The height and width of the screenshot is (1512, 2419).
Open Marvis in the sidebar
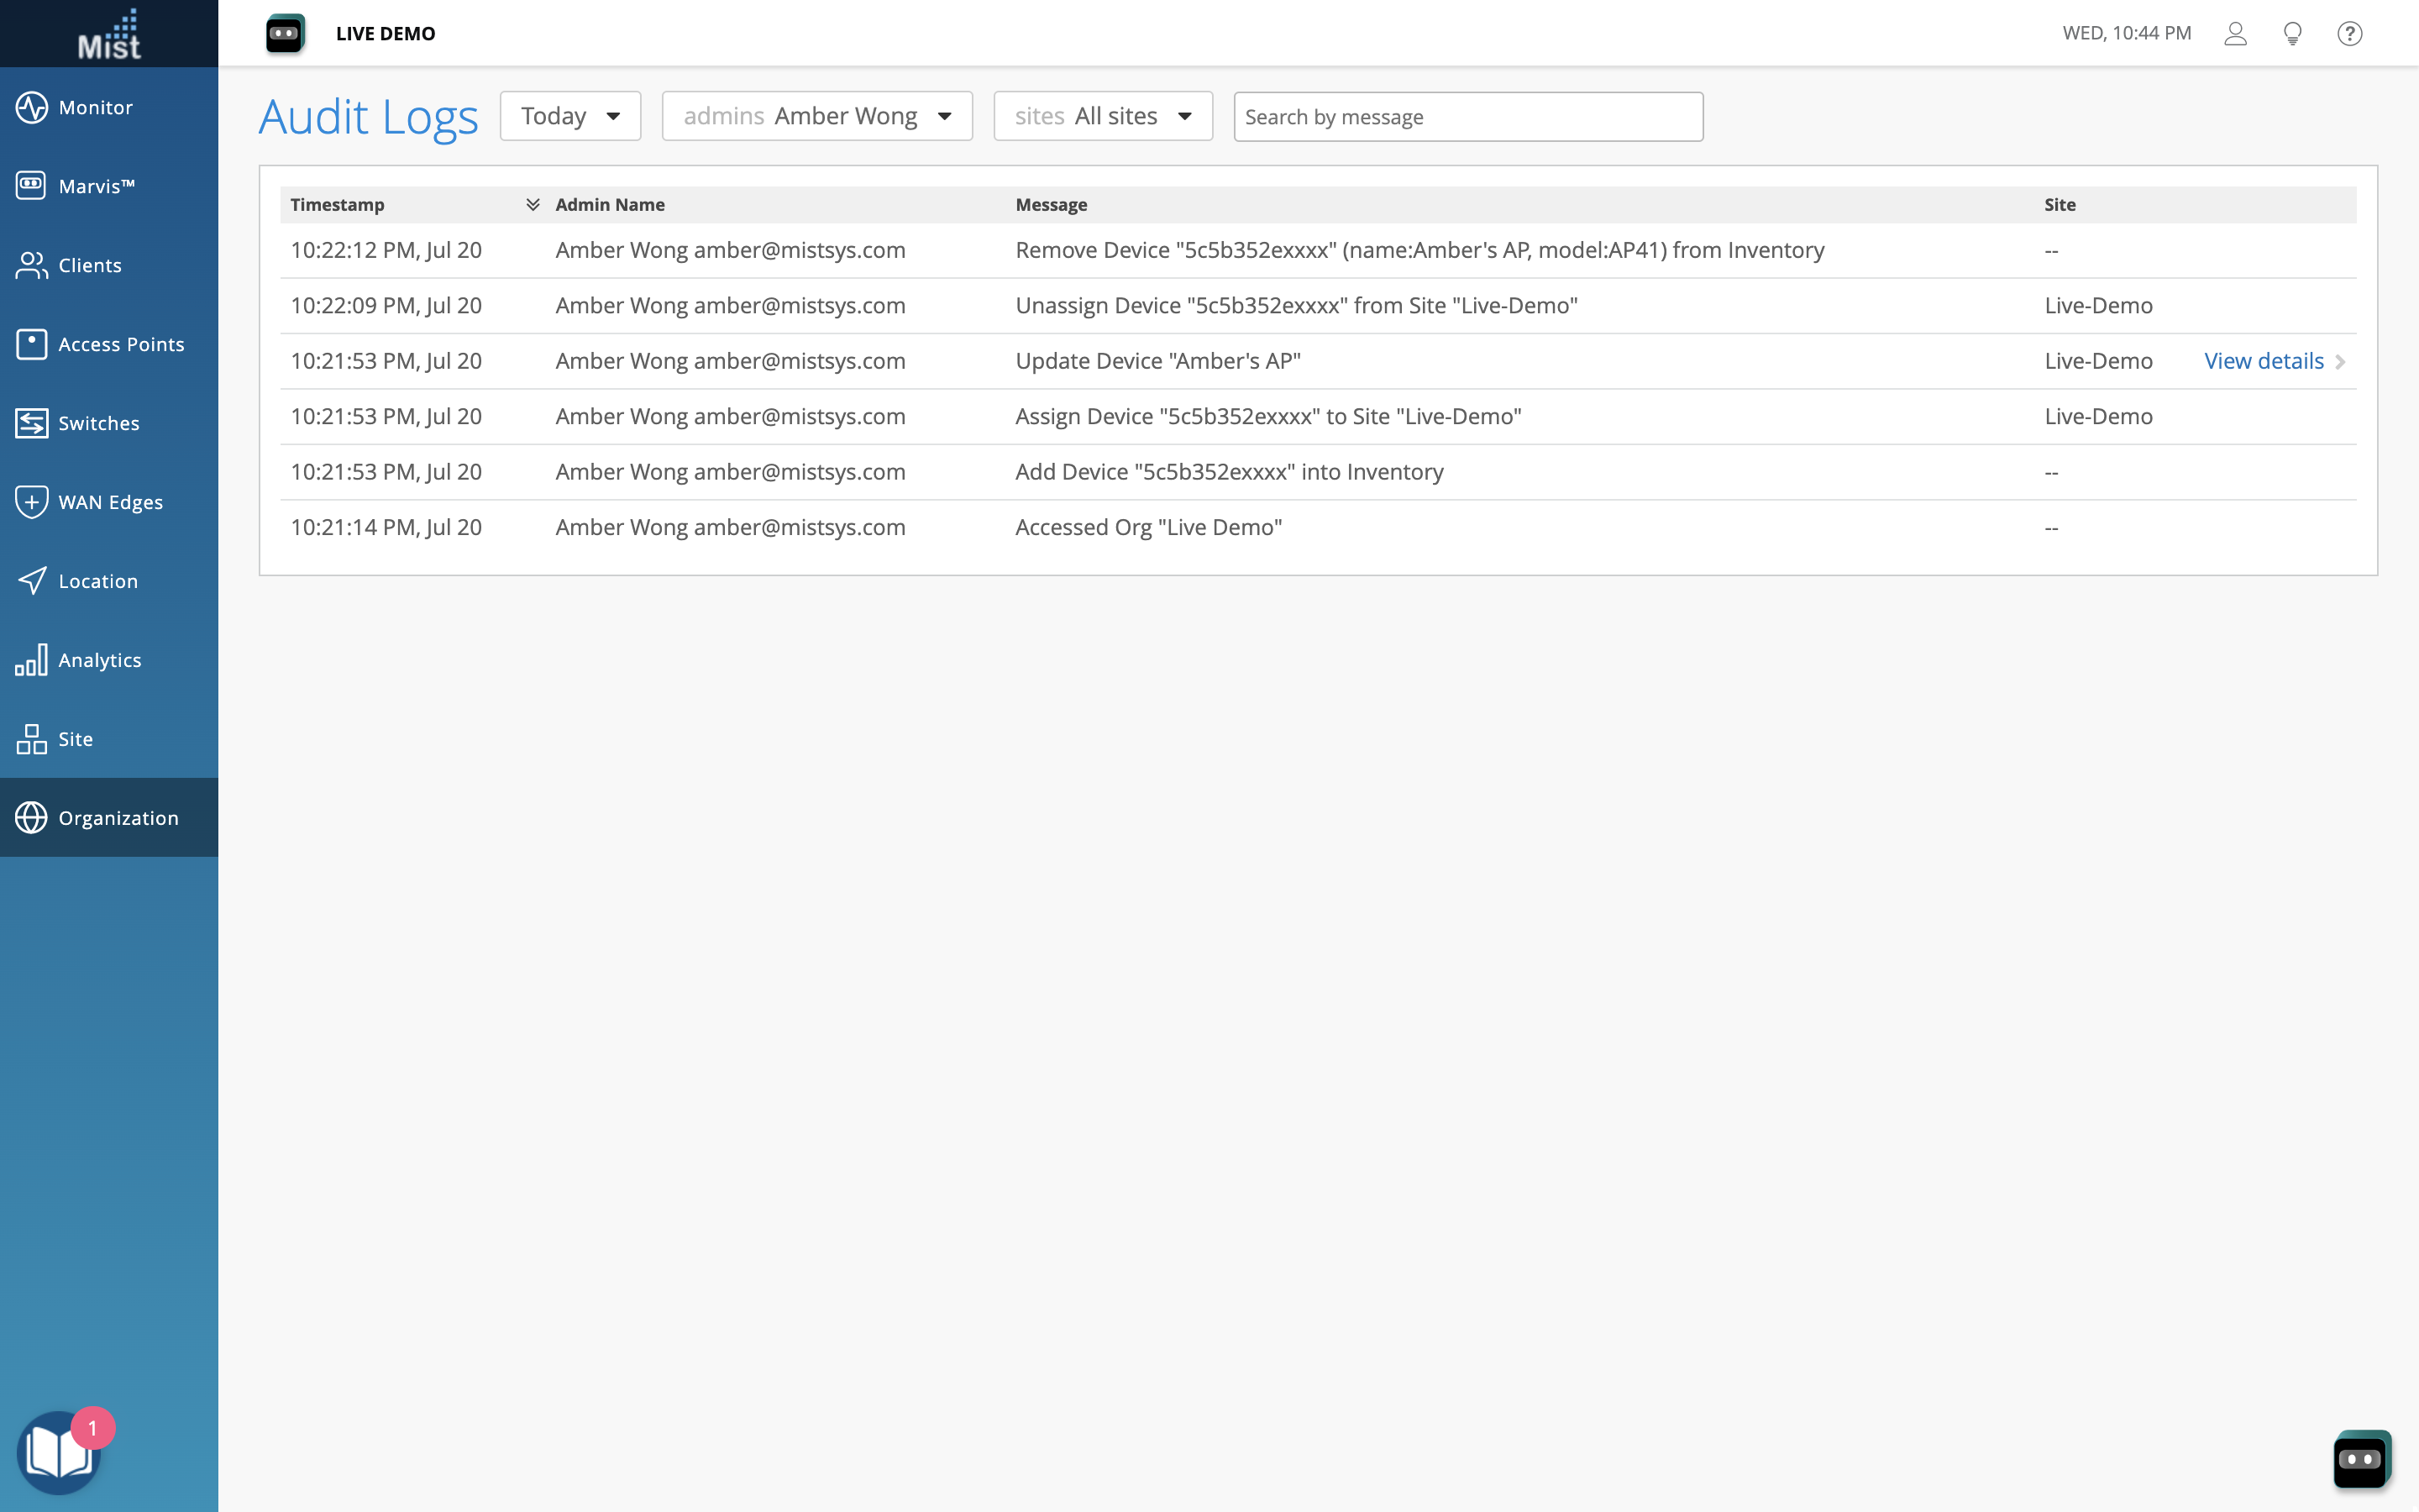coord(96,186)
